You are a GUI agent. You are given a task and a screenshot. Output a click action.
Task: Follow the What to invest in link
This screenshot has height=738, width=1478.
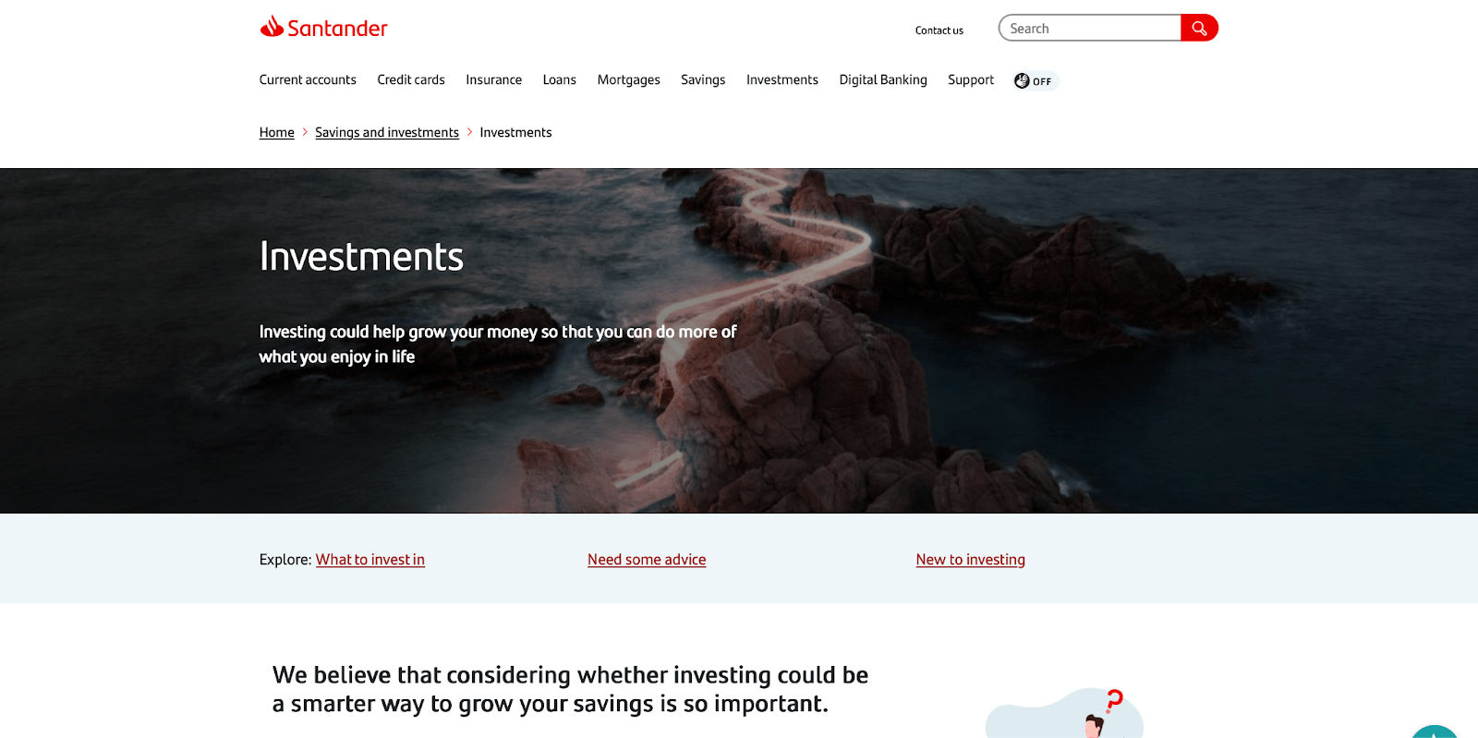(370, 560)
